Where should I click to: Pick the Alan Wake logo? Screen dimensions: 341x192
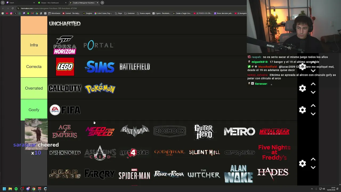click(x=239, y=174)
